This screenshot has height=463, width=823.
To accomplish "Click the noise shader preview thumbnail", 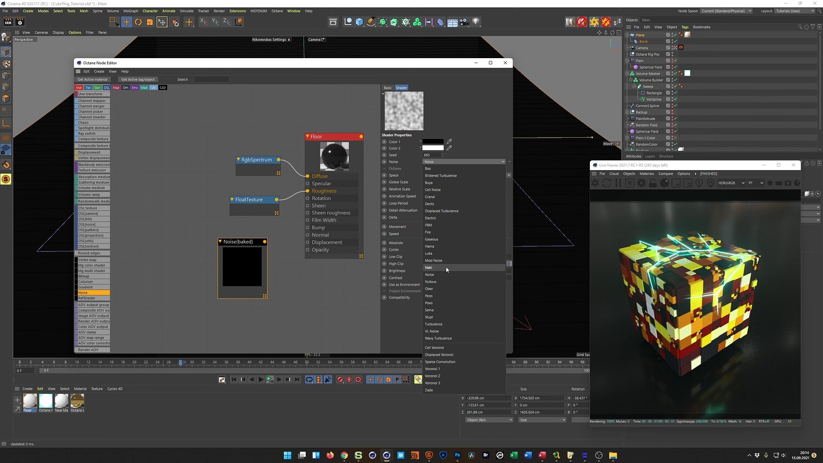I will point(404,111).
